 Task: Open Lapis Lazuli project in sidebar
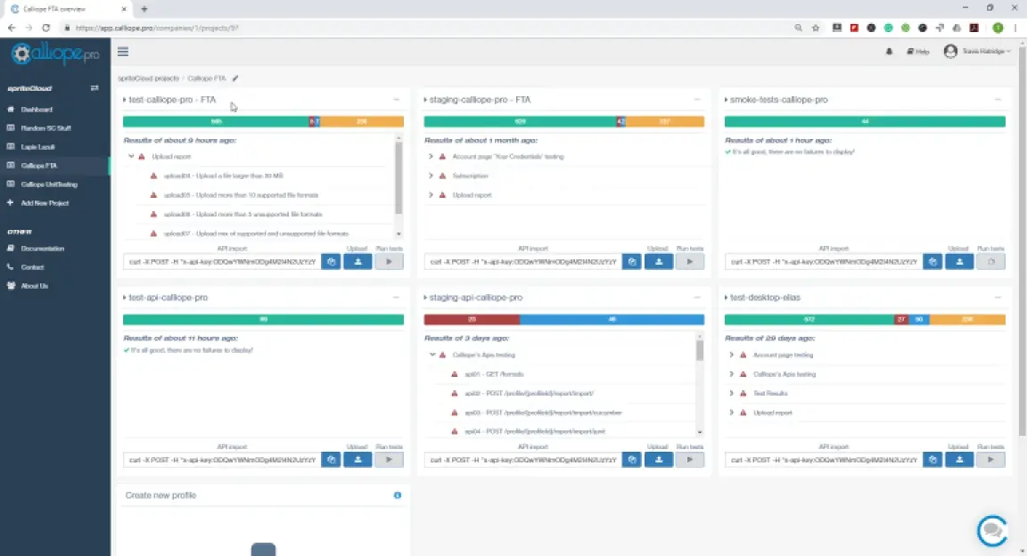coord(38,147)
